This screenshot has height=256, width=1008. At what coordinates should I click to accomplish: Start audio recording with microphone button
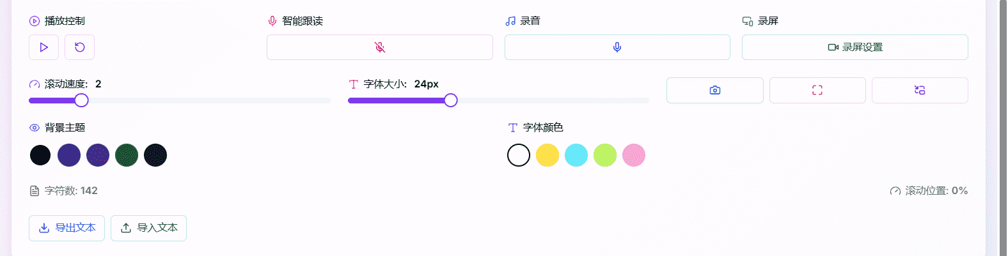[617, 47]
